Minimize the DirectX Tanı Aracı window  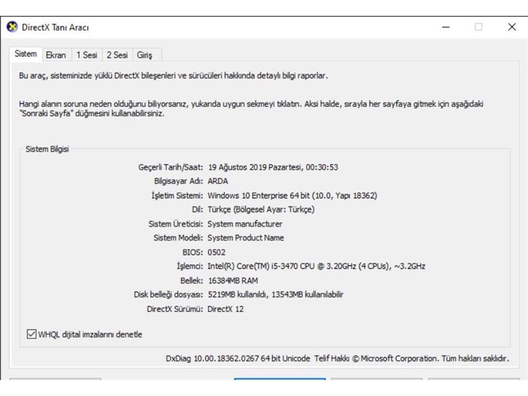click(446, 27)
